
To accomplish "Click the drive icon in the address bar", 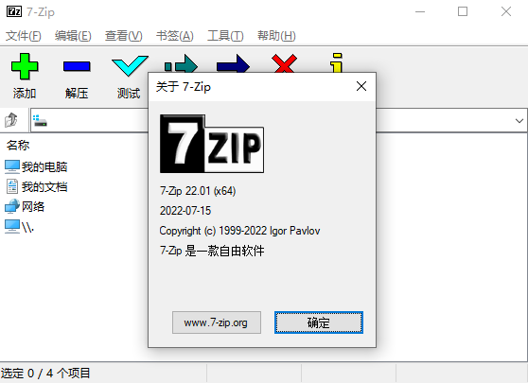I will 40,120.
